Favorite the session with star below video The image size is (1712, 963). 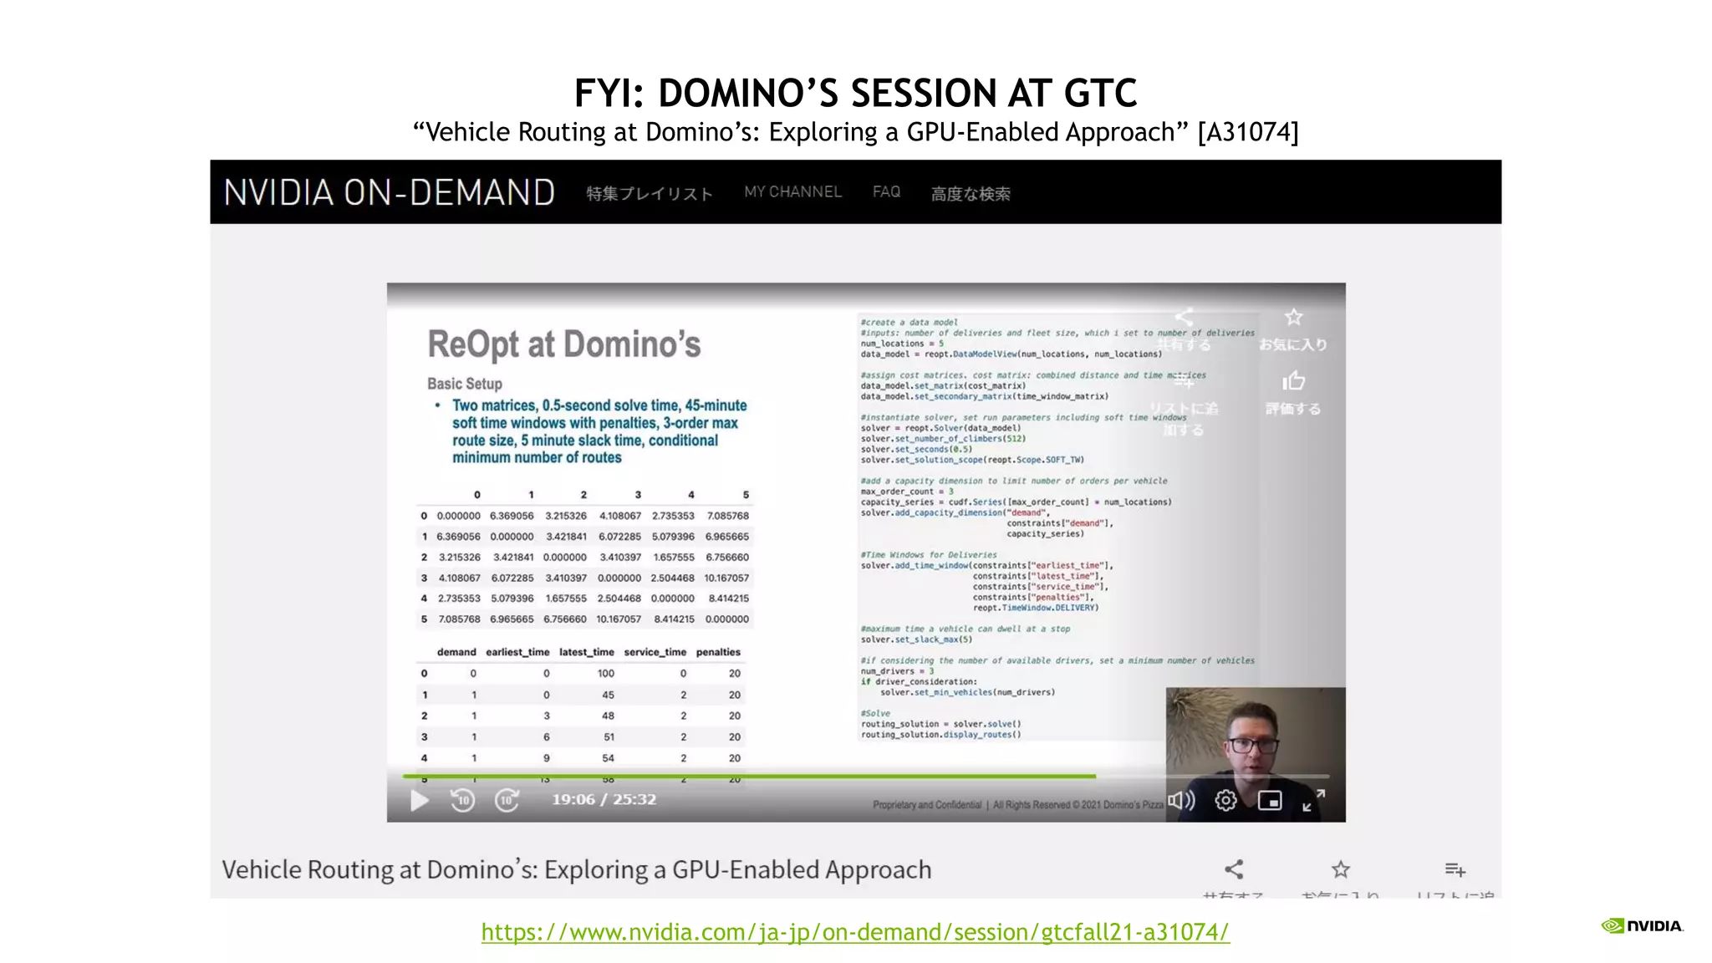1341,869
